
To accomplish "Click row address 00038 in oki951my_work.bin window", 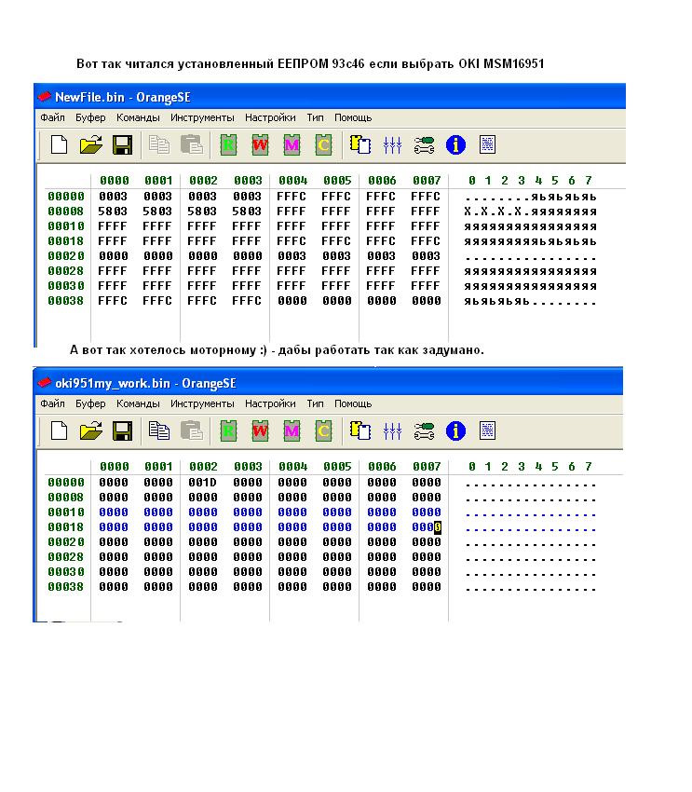I will tap(66, 587).
